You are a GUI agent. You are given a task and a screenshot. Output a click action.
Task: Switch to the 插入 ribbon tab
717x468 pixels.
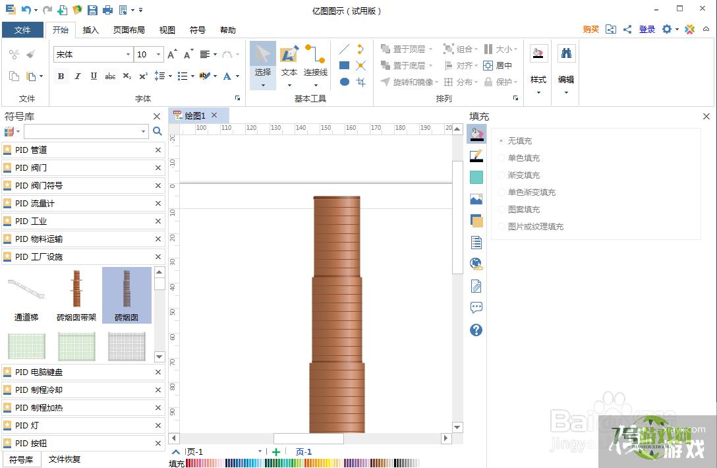90,30
